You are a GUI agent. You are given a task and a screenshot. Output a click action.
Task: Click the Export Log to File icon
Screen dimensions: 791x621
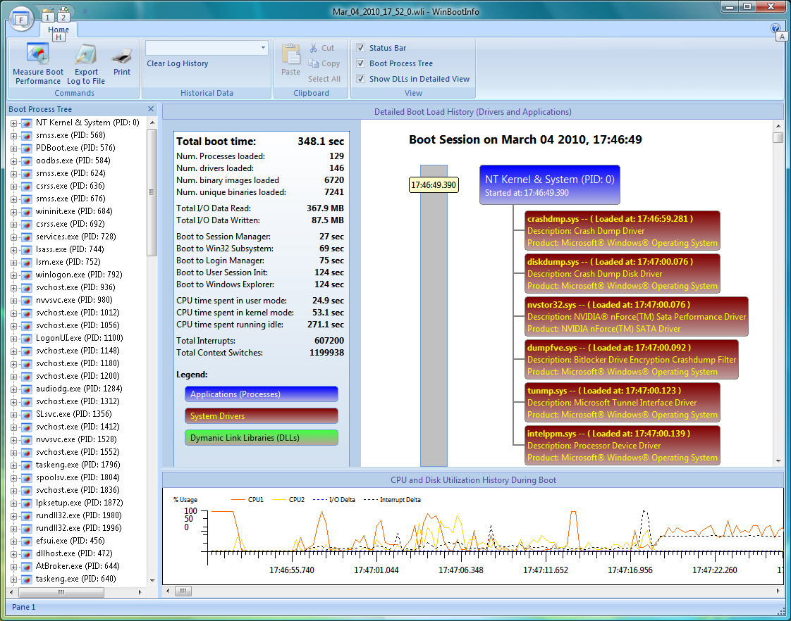86,54
